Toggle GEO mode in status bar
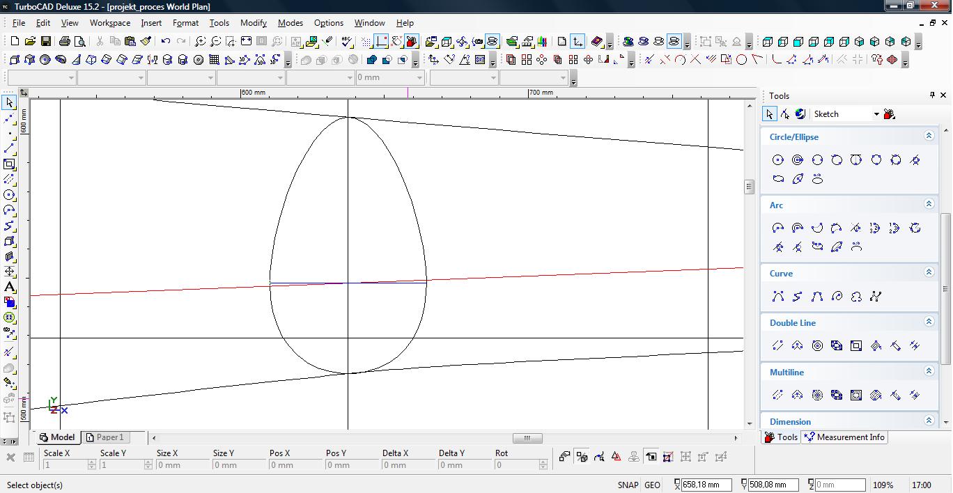 pyautogui.click(x=652, y=485)
